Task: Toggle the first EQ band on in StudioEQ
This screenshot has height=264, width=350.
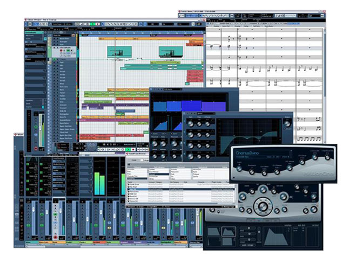Action: 184,121
